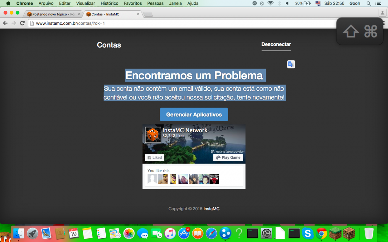Open the Janela menu
The width and height of the screenshot is (388, 242).
click(x=175, y=3)
